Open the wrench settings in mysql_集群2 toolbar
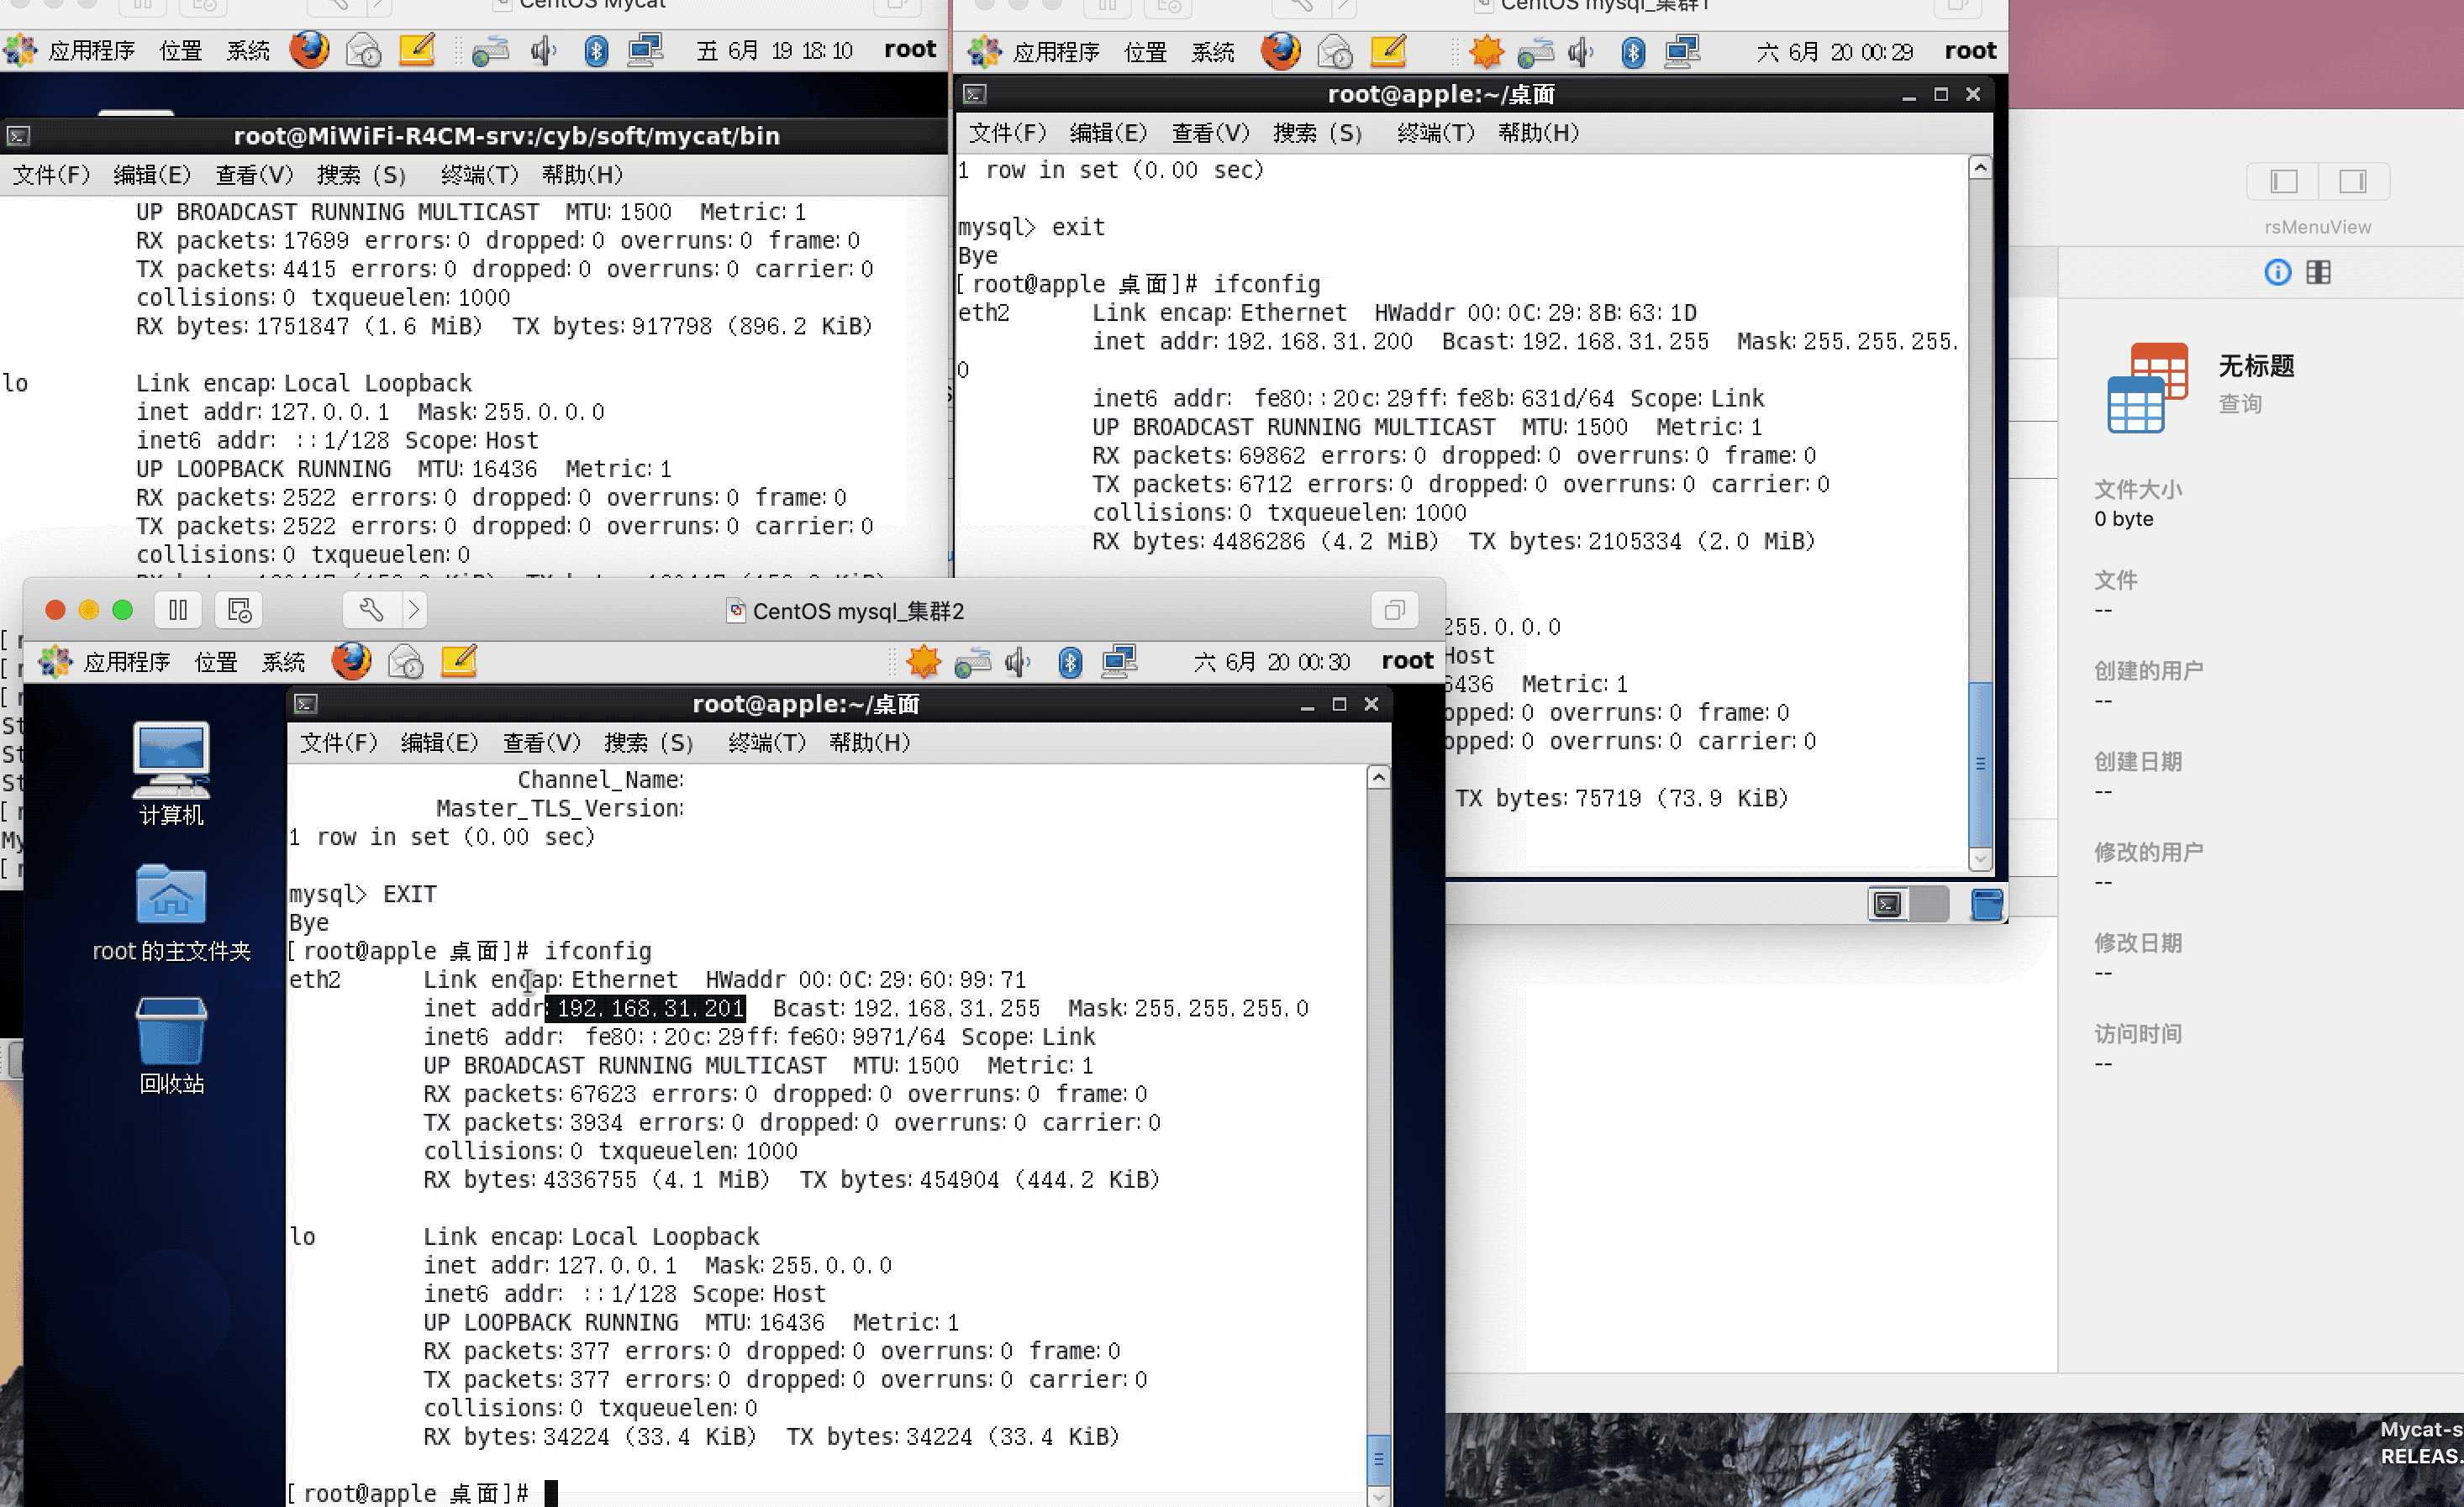The image size is (2464, 1507). [371, 610]
